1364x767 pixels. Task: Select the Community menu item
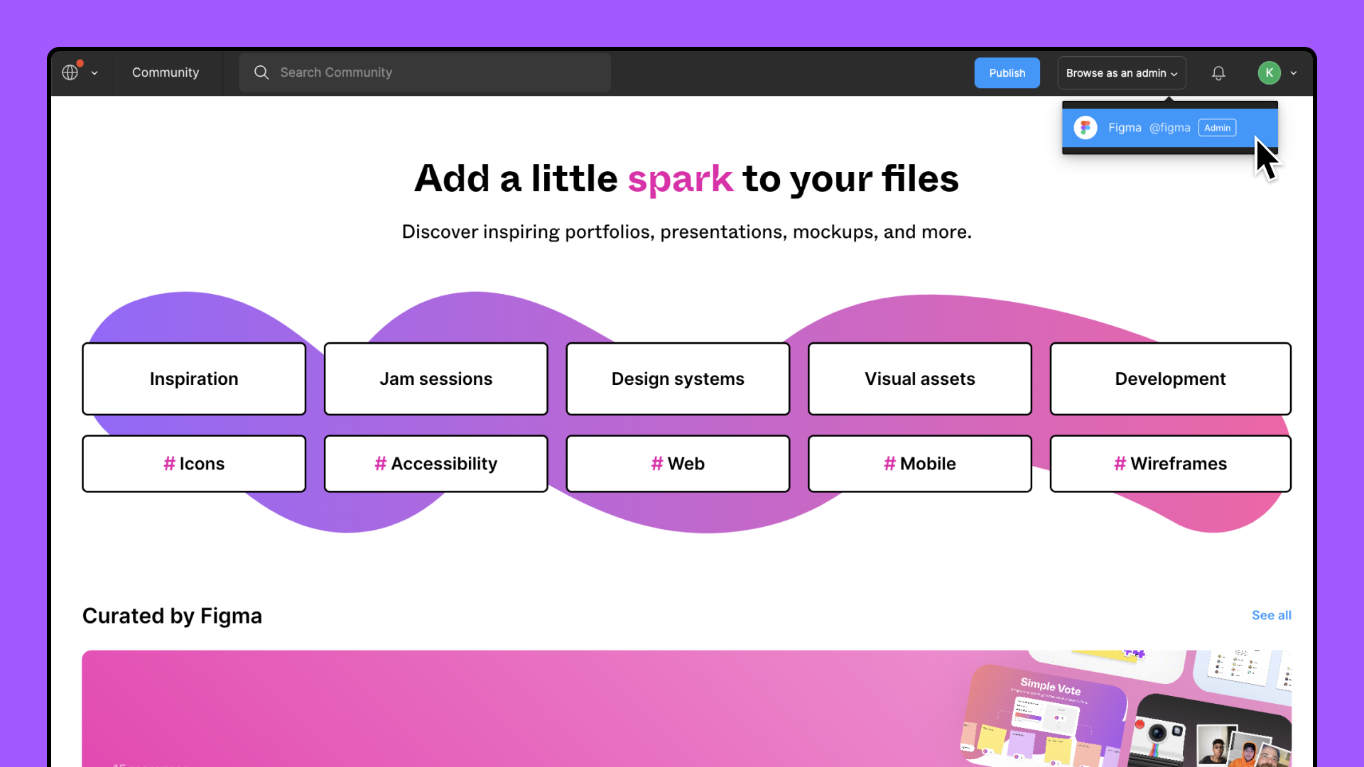coord(166,72)
